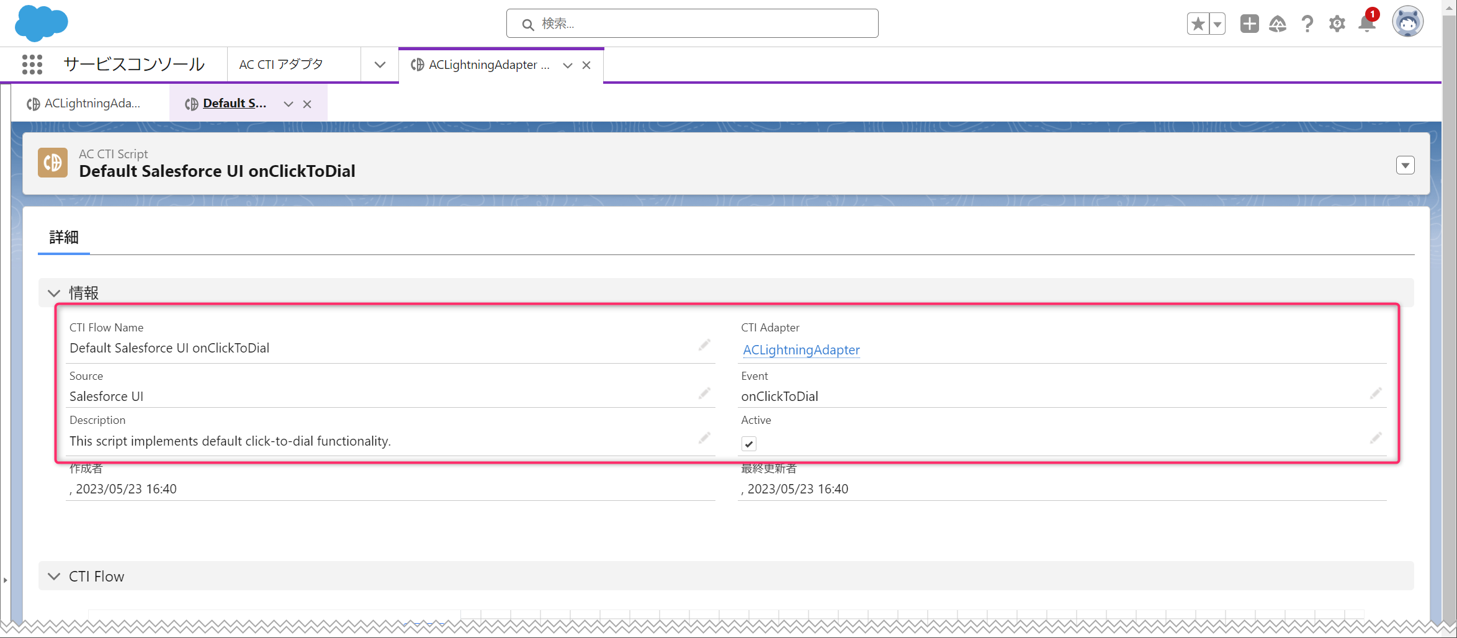The image size is (1457, 638).
Task: Open the ACLightningAdapter CTI Adapter link
Action: tap(801, 350)
